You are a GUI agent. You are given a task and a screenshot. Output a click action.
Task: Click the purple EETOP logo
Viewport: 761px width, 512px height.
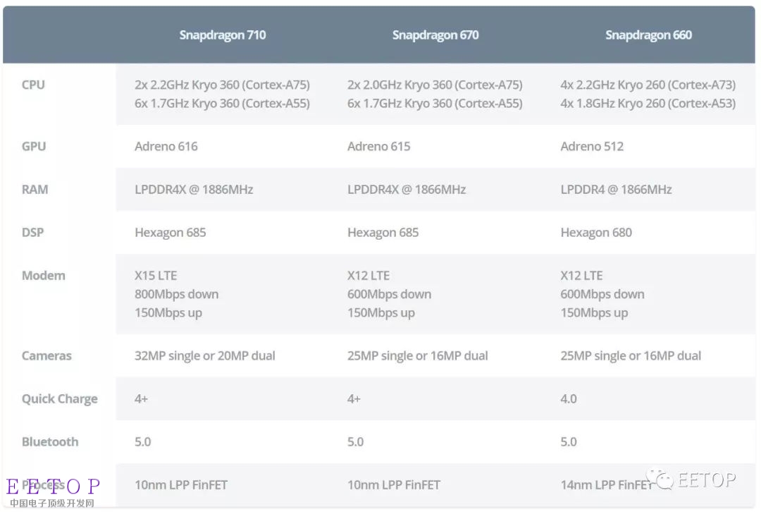(x=53, y=486)
